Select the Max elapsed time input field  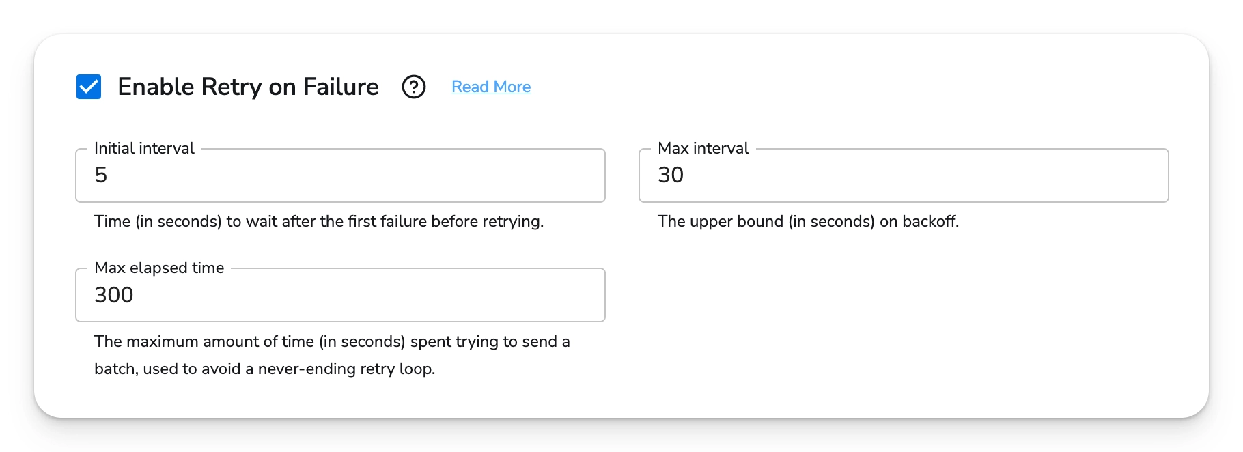[340, 295]
